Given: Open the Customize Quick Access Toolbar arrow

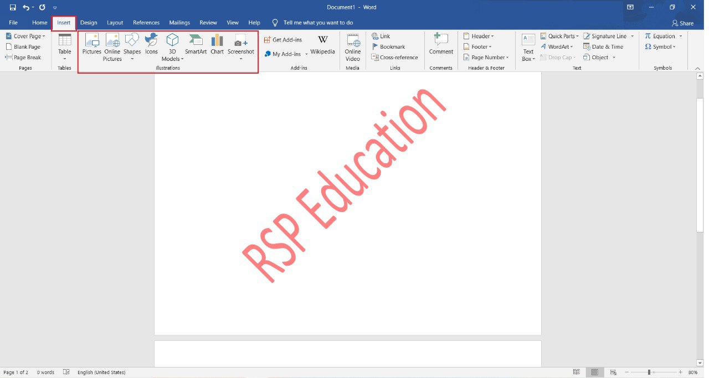Looking at the screenshot, I should tap(54, 8).
